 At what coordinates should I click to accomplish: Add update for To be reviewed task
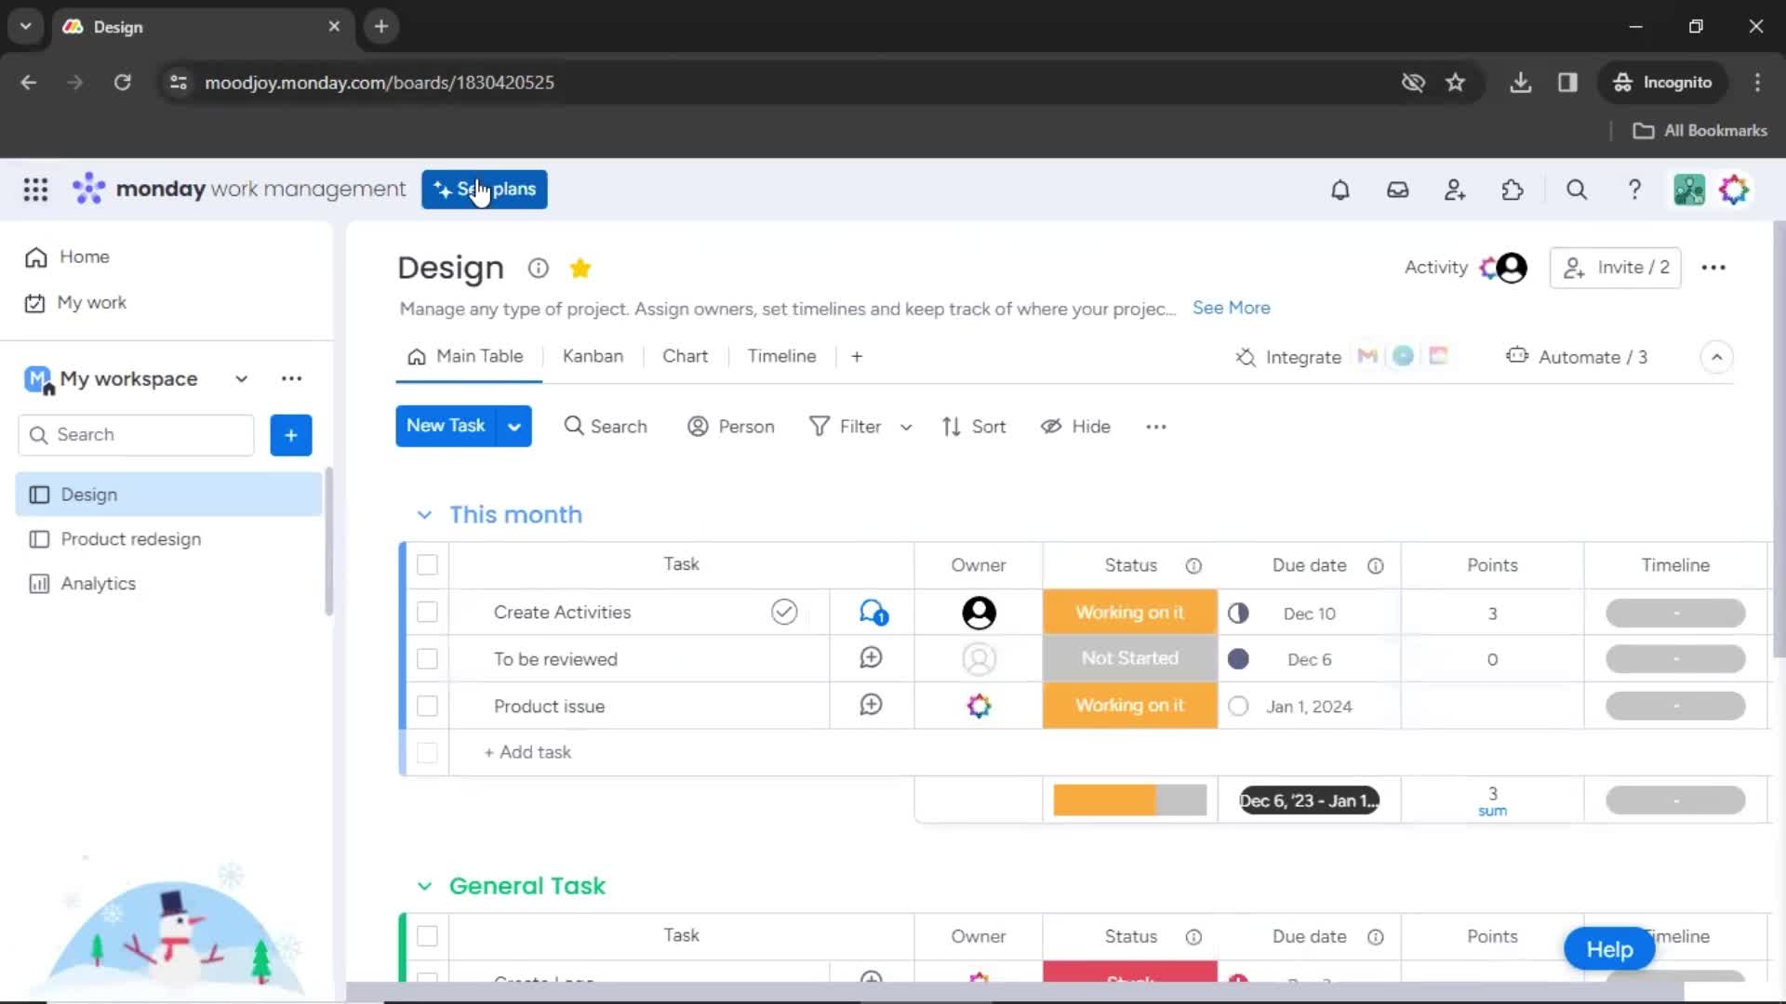pos(871,658)
